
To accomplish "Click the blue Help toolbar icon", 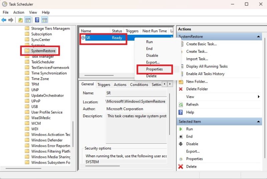I will point(37,20).
